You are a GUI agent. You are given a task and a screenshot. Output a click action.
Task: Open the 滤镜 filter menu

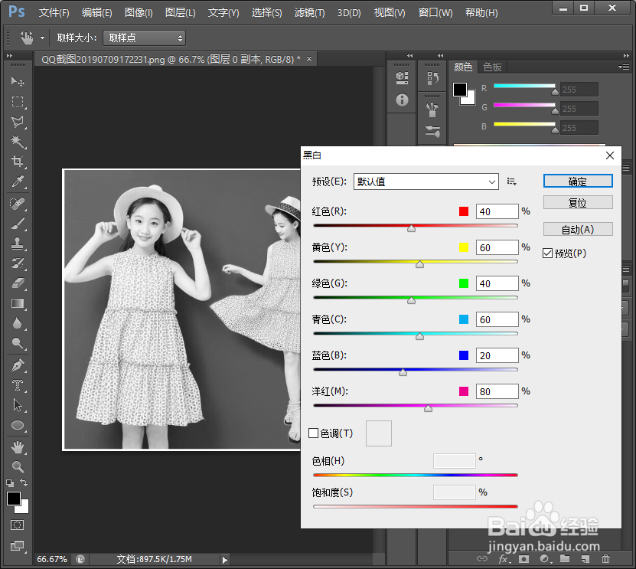click(309, 12)
